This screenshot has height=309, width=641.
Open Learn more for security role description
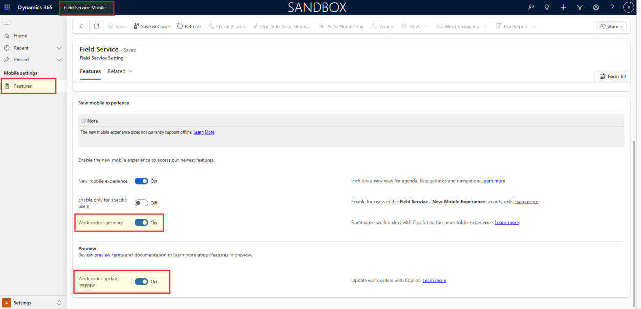526,202
